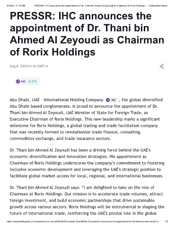Click the '13:16 GMT+4' timestamp

point(38,66)
